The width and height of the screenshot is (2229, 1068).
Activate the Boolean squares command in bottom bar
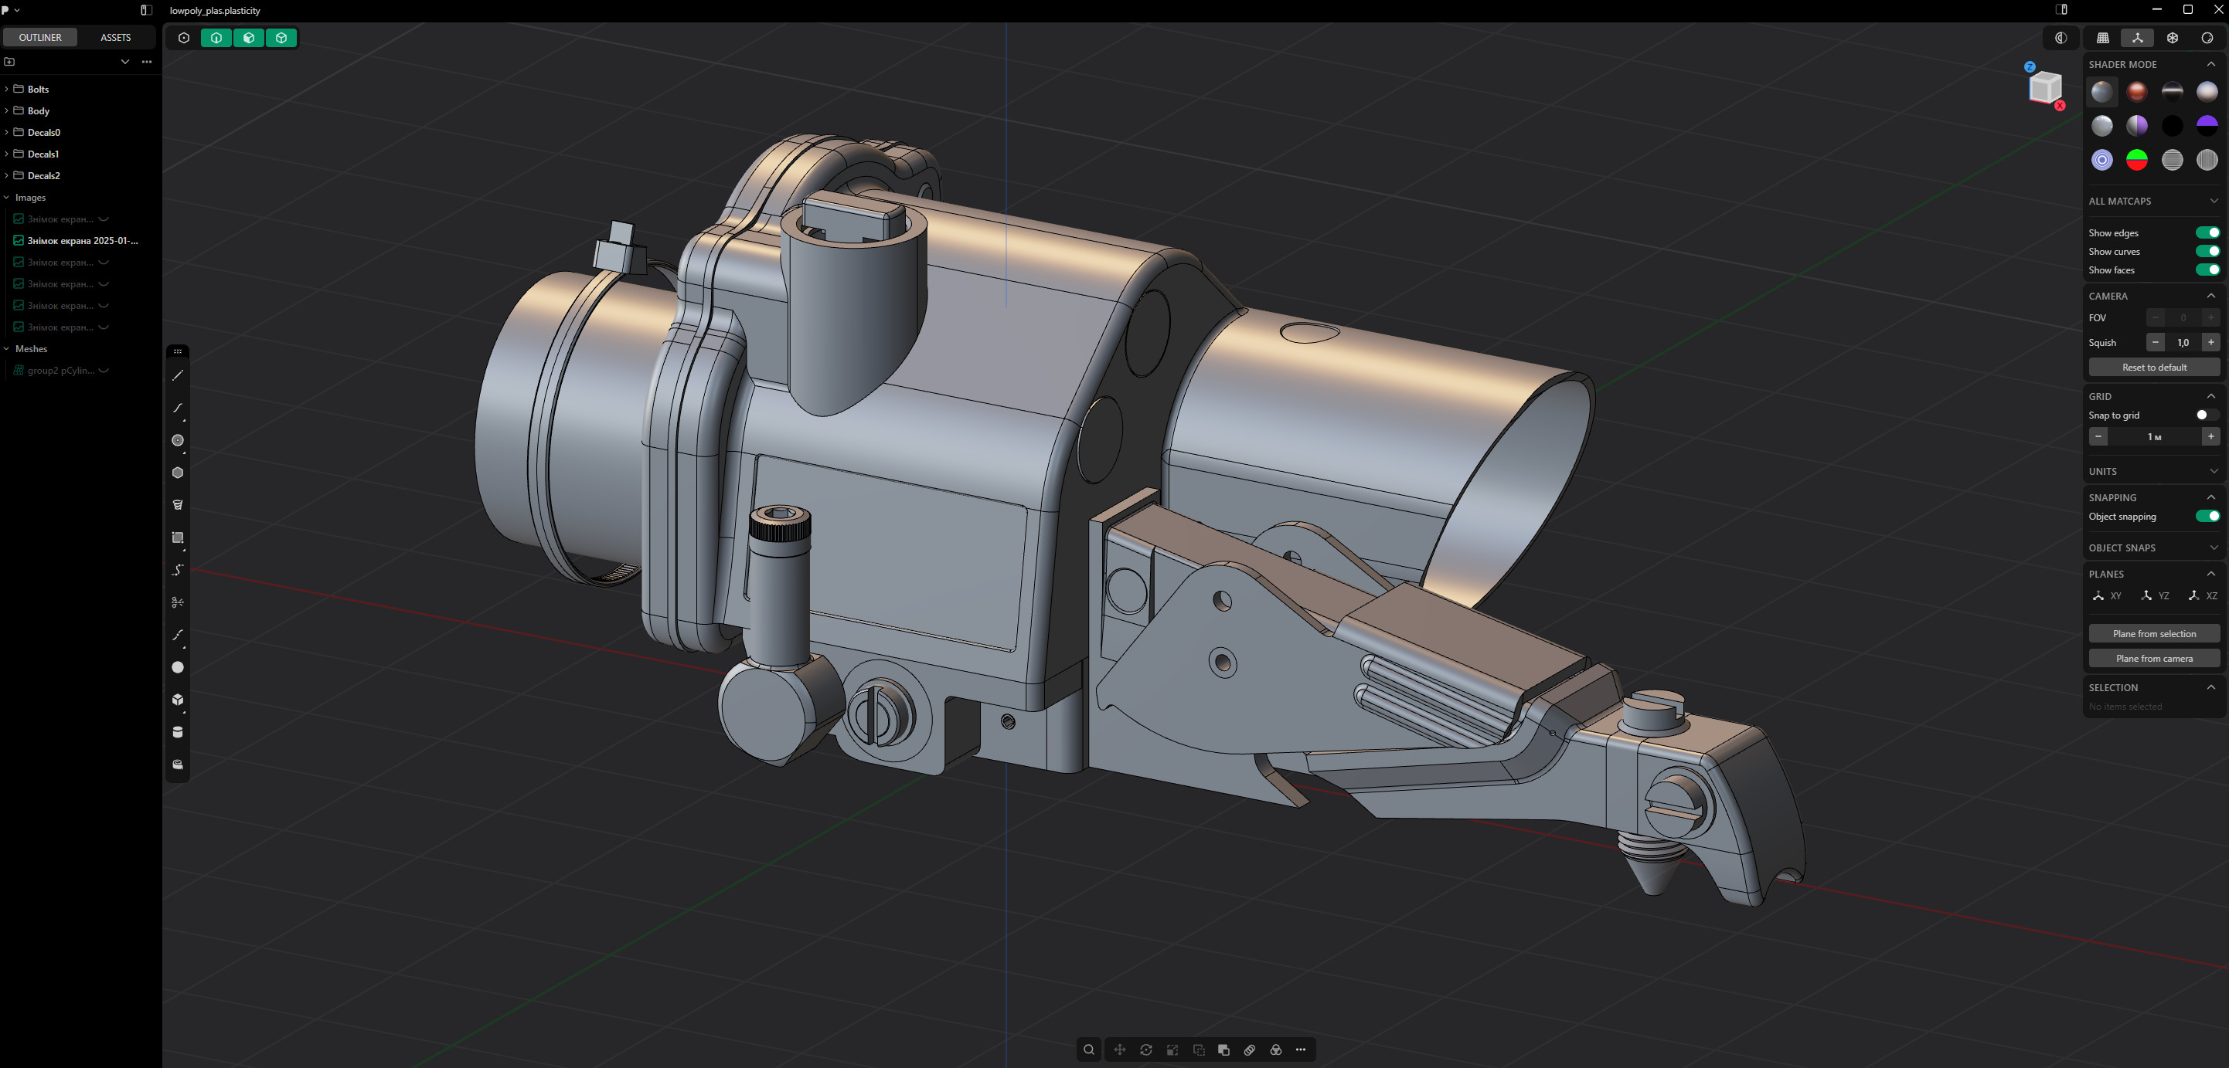click(1223, 1049)
